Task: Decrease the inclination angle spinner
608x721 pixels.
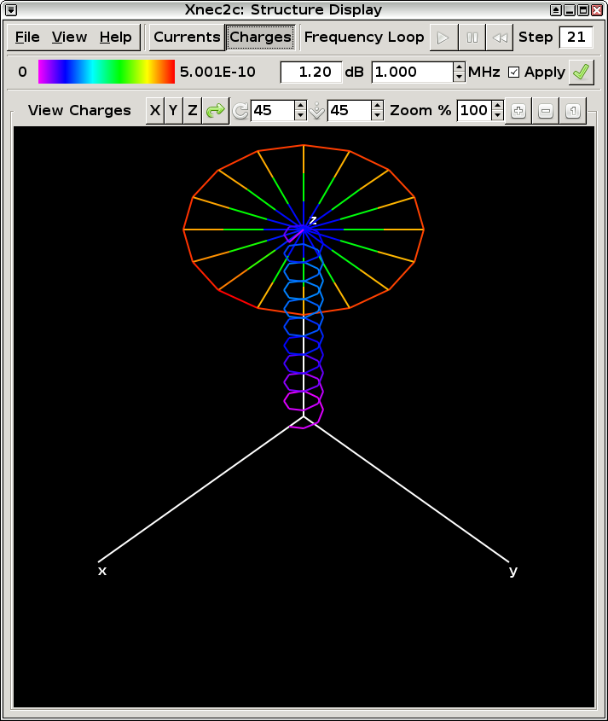Action: [377, 116]
